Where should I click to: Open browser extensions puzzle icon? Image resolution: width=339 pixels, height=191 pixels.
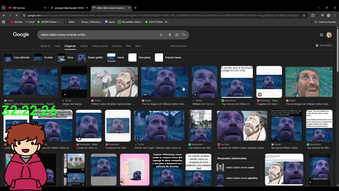coord(313,15)
